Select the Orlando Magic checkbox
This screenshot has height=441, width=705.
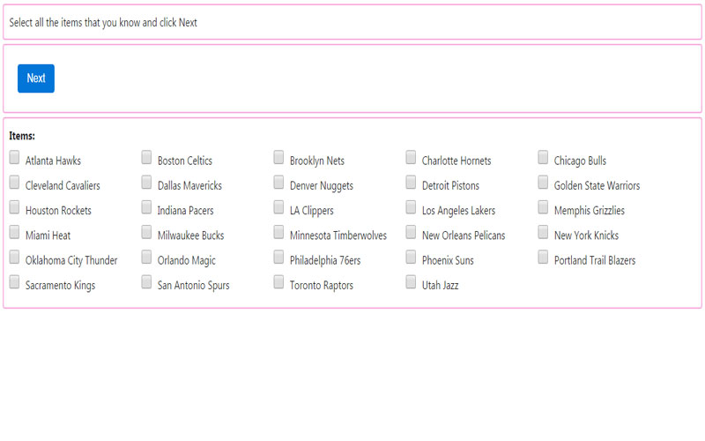click(146, 257)
